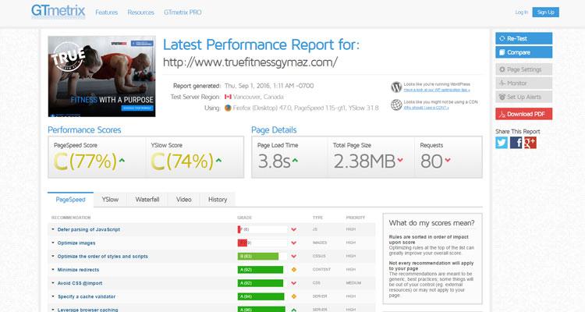Image resolution: width=585 pixels, height=312 pixels.
Task: Download the report as PDF
Action: point(523,115)
